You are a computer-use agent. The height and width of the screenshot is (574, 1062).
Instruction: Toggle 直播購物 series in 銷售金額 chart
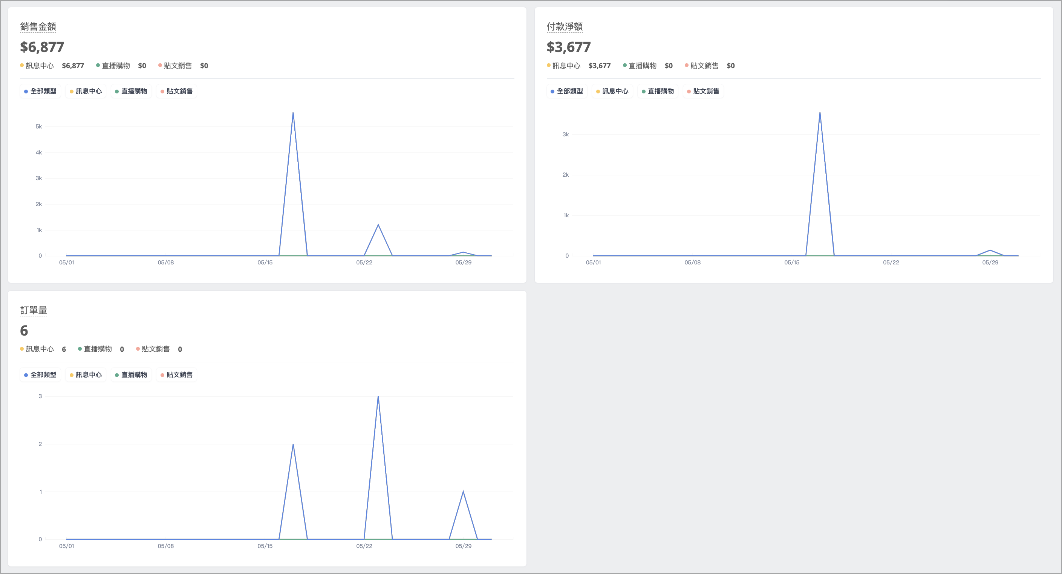click(131, 91)
